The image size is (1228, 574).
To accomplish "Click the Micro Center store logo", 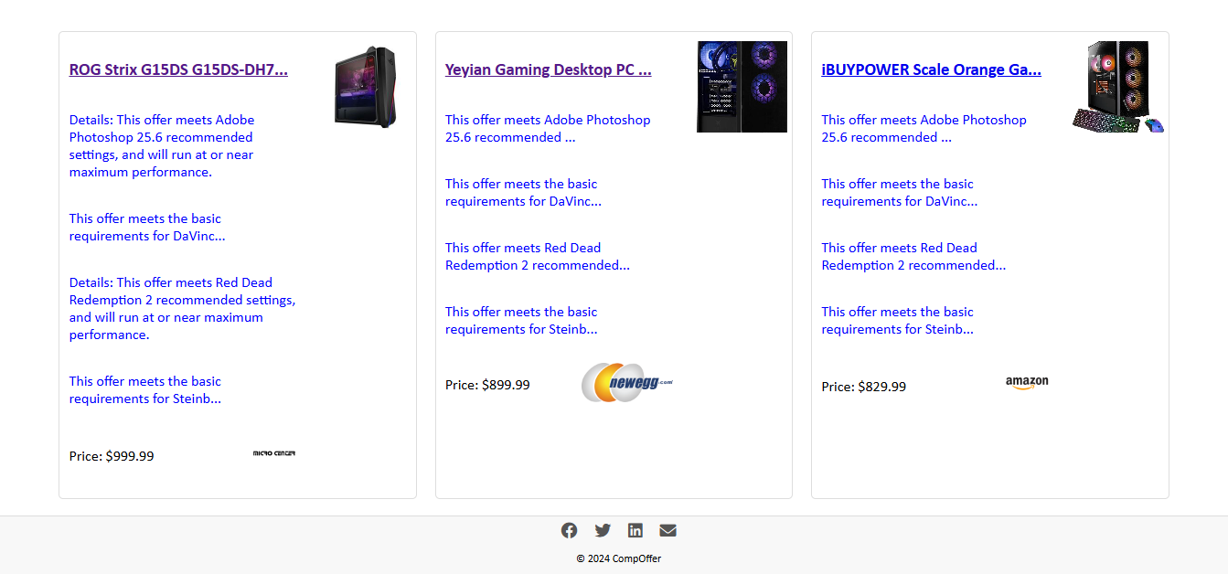I will [x=274, y=453].
